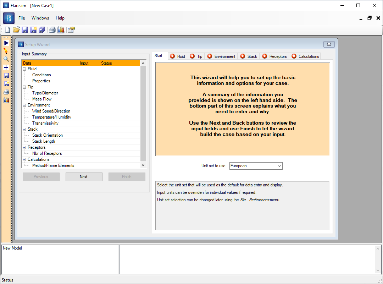Open the Help menu
This screenshot has height=284, width=383.
[60, 18]
